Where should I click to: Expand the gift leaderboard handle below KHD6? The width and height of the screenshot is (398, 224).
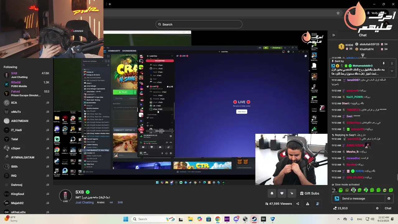pyautogui.click(x=363, y=55)
